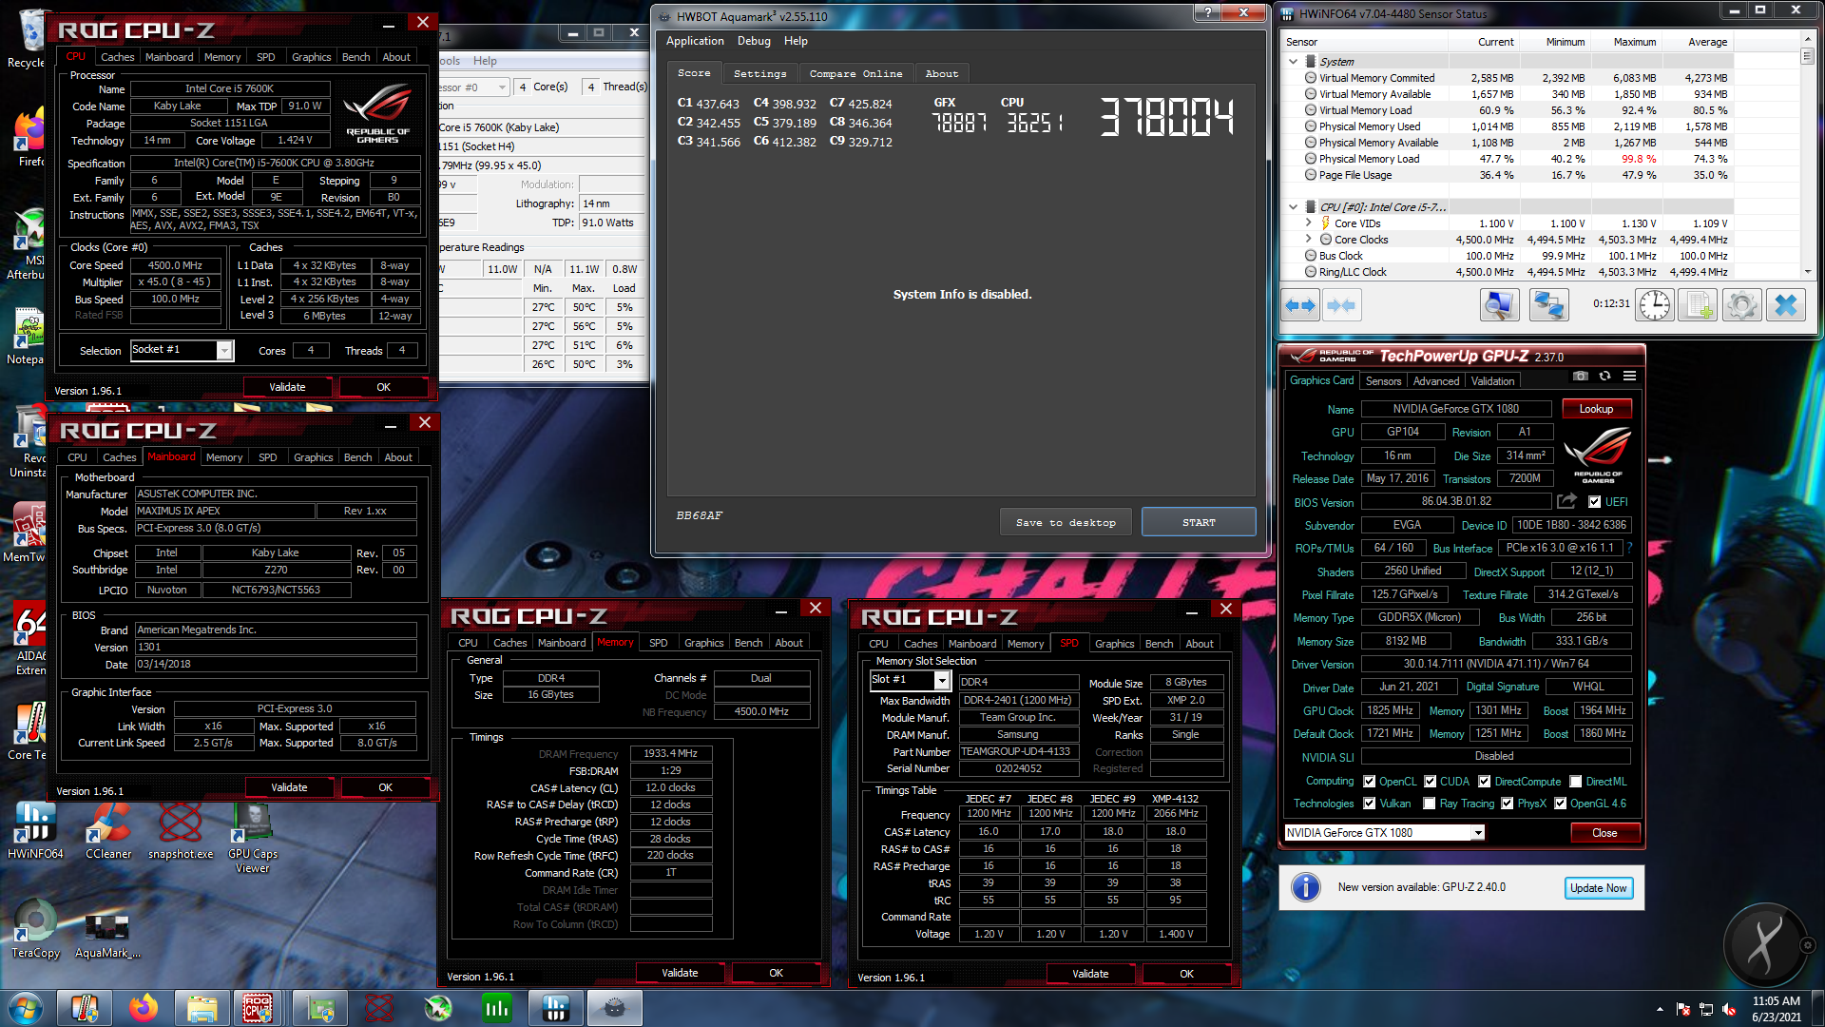Switch to GPU-Z Sensors tab
The image size is (1825, 1027).
[1383, 381]
